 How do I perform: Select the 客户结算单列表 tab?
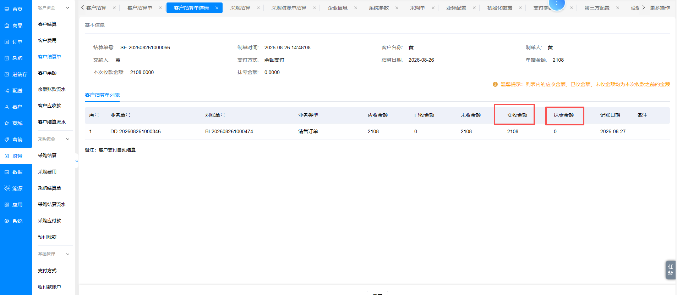click(102, 95)
